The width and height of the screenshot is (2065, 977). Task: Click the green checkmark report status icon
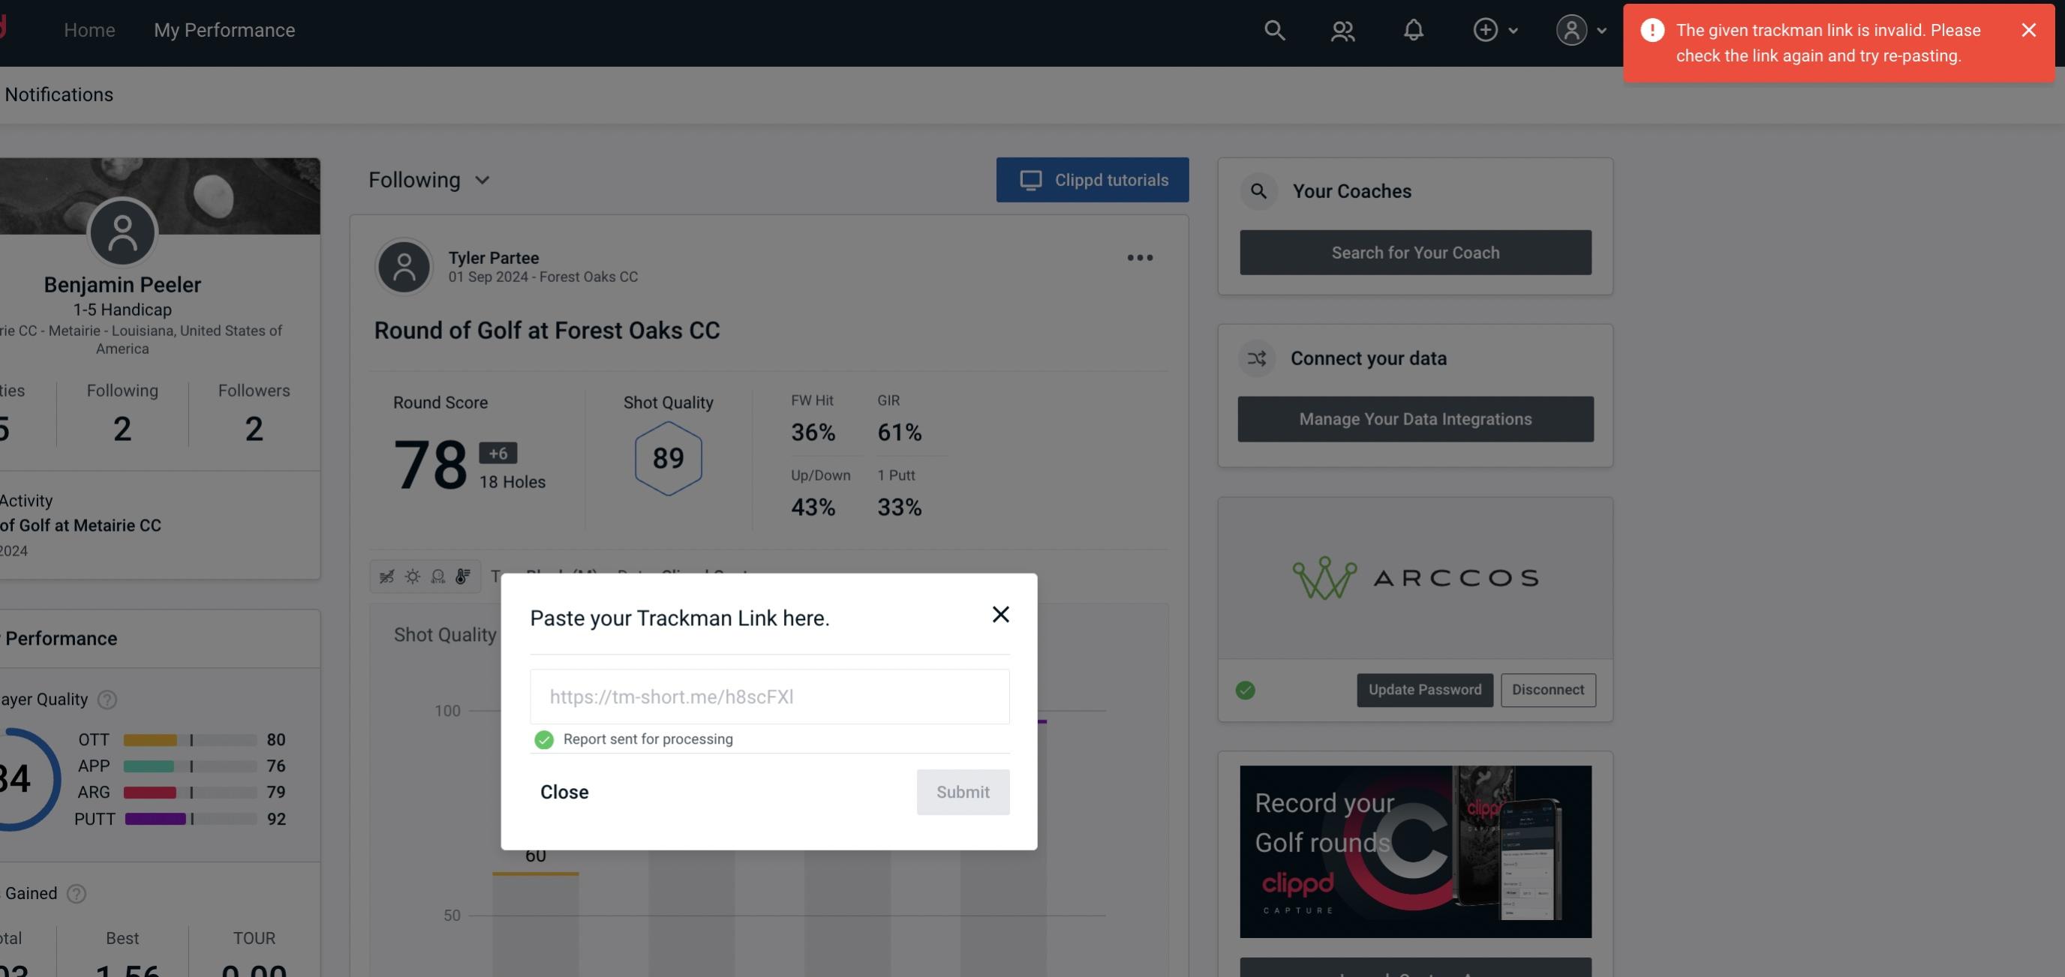[543, 740]
